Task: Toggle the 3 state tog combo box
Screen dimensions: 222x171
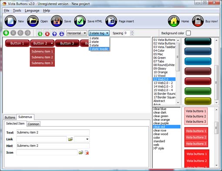Action: click(99, 33)
